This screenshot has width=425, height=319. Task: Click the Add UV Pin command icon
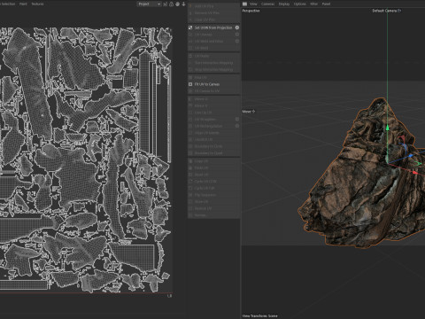[190, 6]
